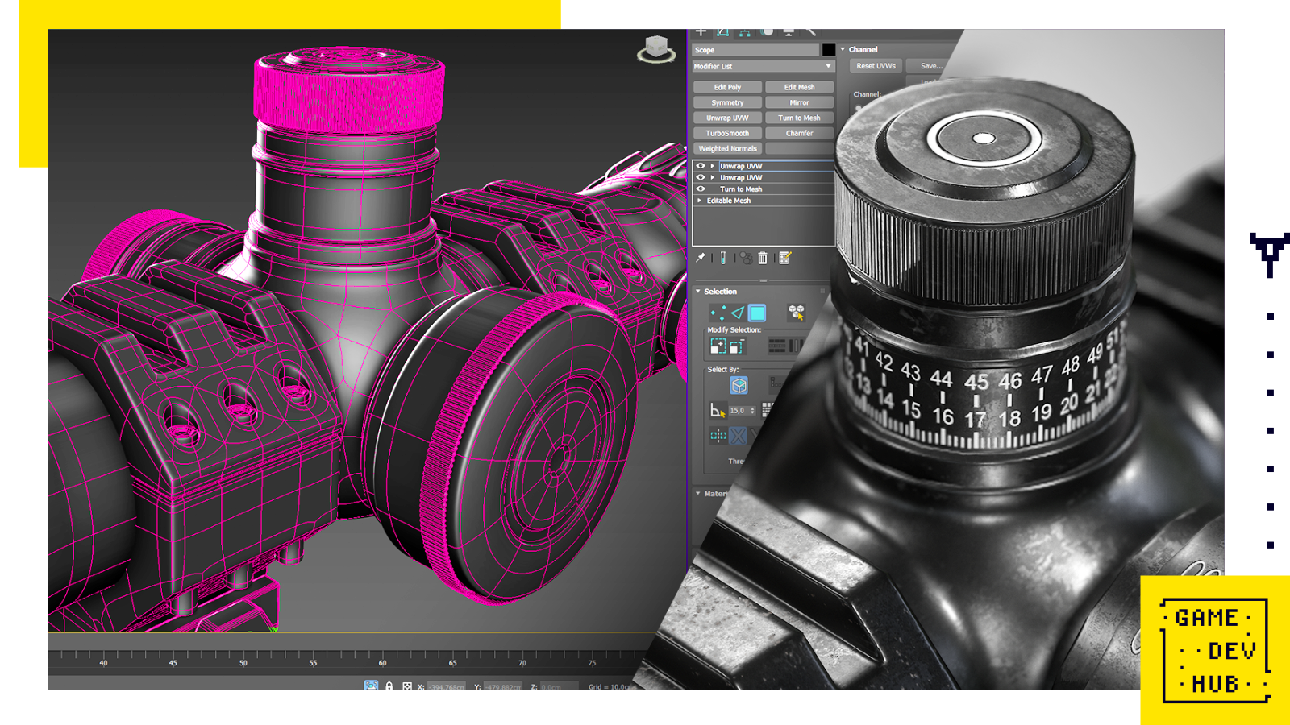
Task: Expand the second Unwrap UVW sub-objects
Action: coord(713,177)
